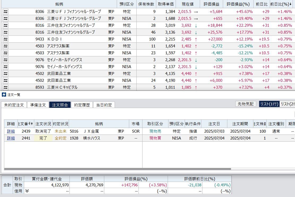Select the 積水ハウス order row name
This screenshot has height=197, width=295.
coord(92,138)
